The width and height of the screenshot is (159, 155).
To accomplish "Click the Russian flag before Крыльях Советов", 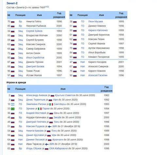I will click(52, 95).
